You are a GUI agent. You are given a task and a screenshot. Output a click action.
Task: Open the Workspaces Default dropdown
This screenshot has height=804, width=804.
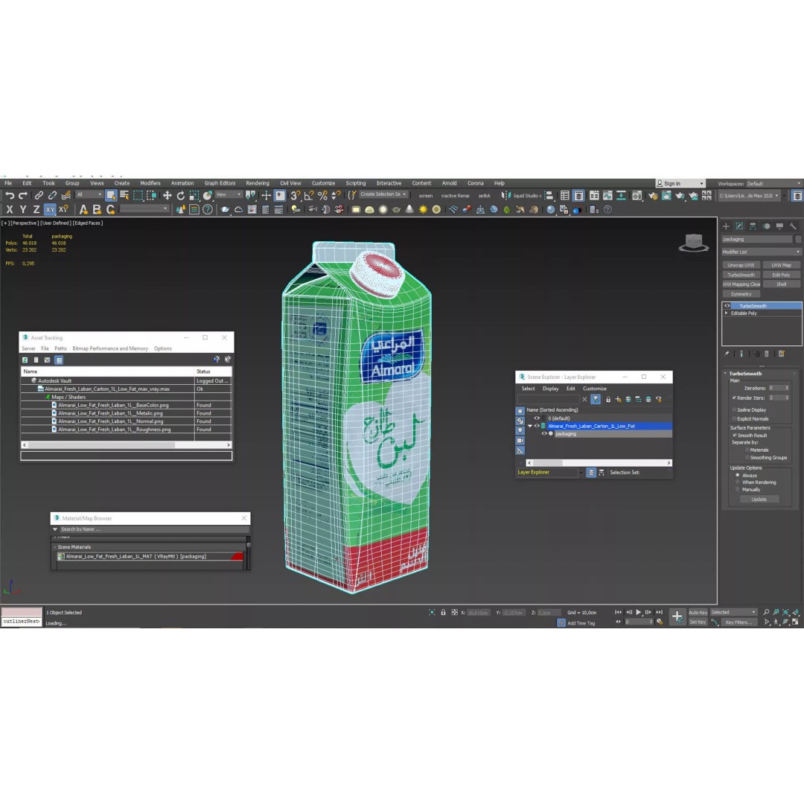click(x=773, y=184)
